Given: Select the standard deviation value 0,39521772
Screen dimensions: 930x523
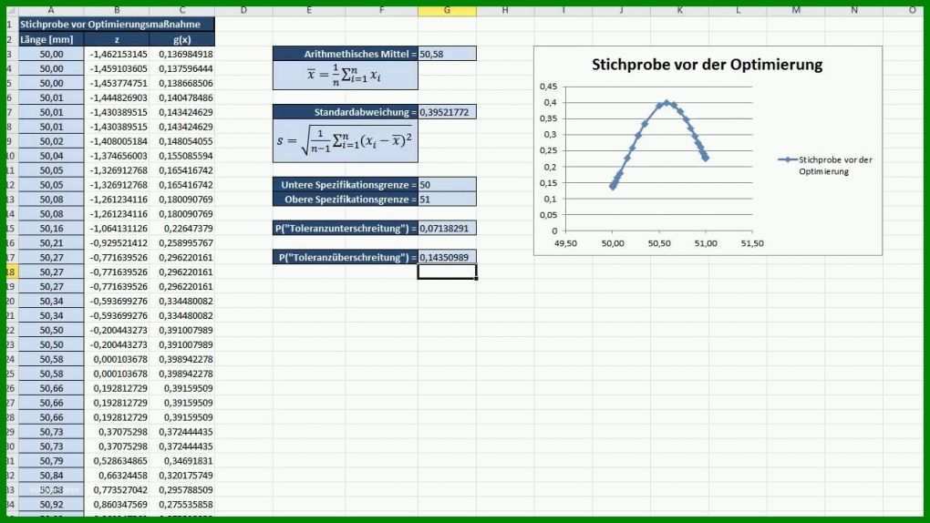Looking at the screenshot, I should tap(447, 112).
